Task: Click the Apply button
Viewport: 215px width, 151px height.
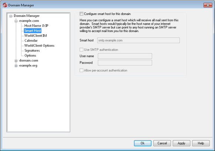Action: (x=181, y=143)
